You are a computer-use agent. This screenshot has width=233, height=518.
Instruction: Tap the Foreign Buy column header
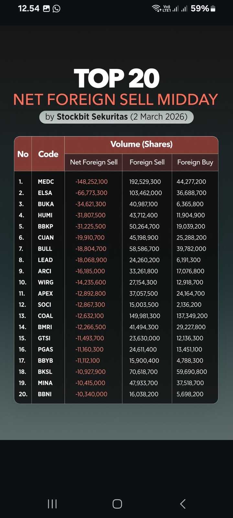(195, 162)
